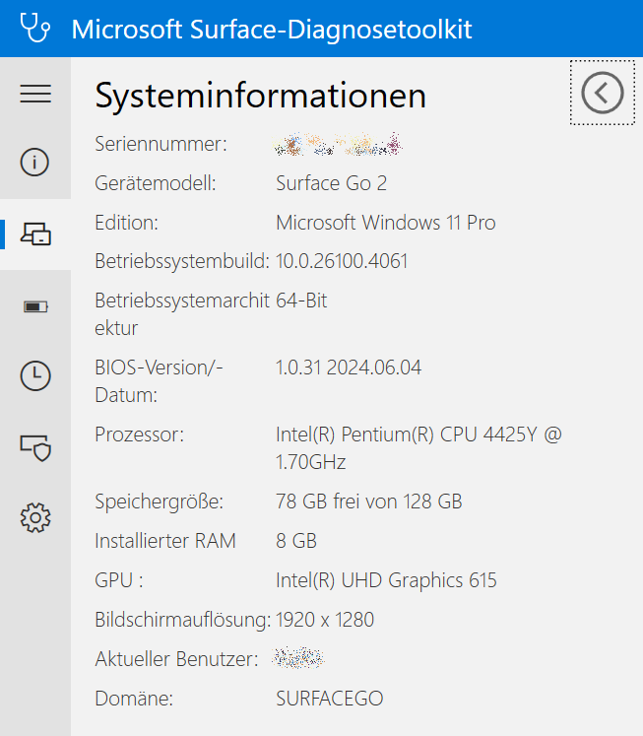
Task: Select the 1920 x 1280 resolution value
Action: [325, 620]
